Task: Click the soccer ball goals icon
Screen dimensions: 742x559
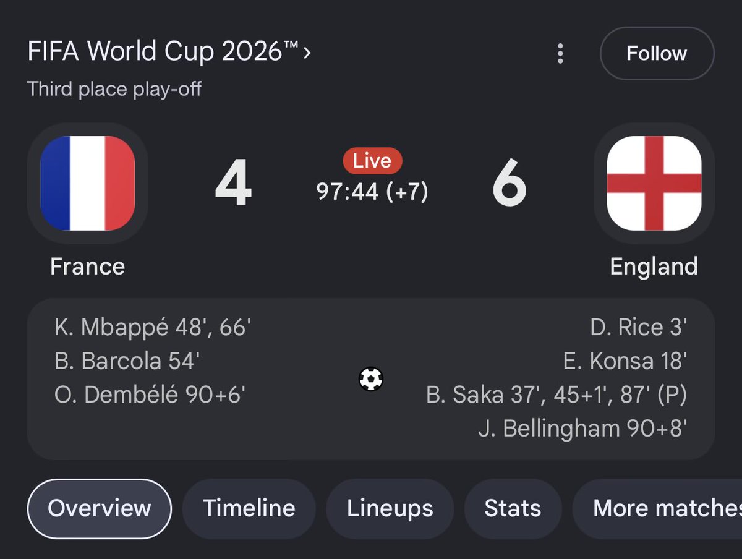Action: (x=371, y=378)
